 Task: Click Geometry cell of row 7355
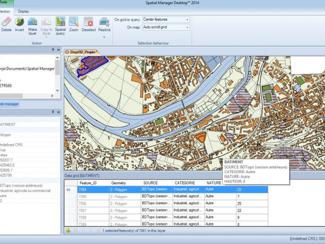click(x=125, y=196)
